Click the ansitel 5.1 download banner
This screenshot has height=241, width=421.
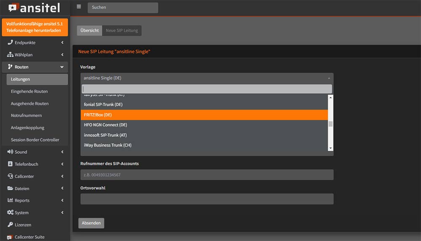(35, 27)
